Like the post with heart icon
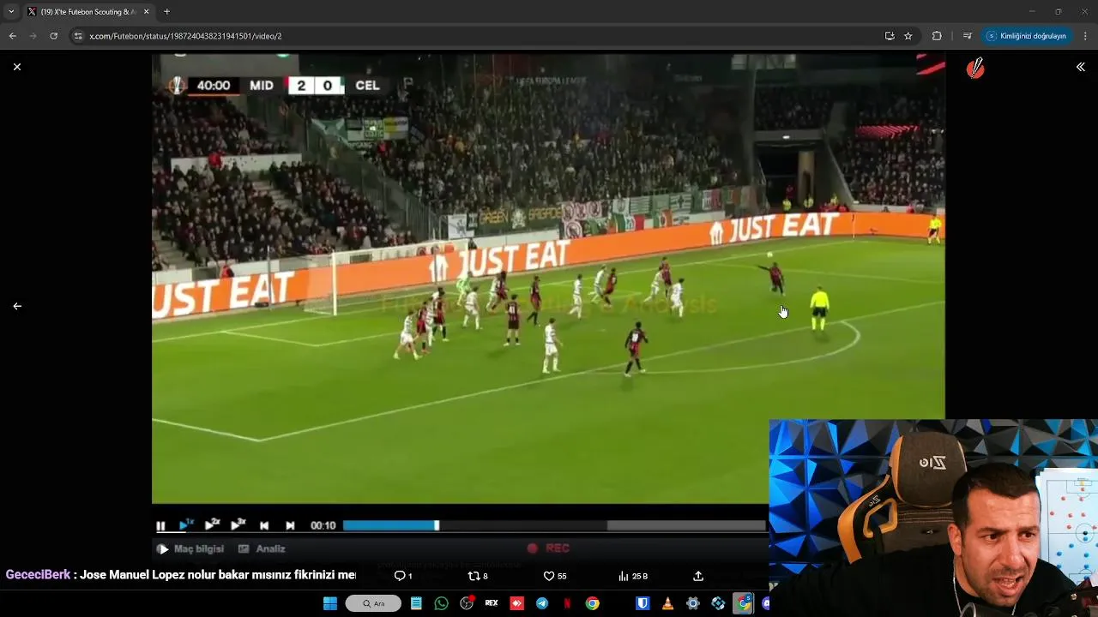Viewport: 1098px width, 617px height. [x=555, y=576]
